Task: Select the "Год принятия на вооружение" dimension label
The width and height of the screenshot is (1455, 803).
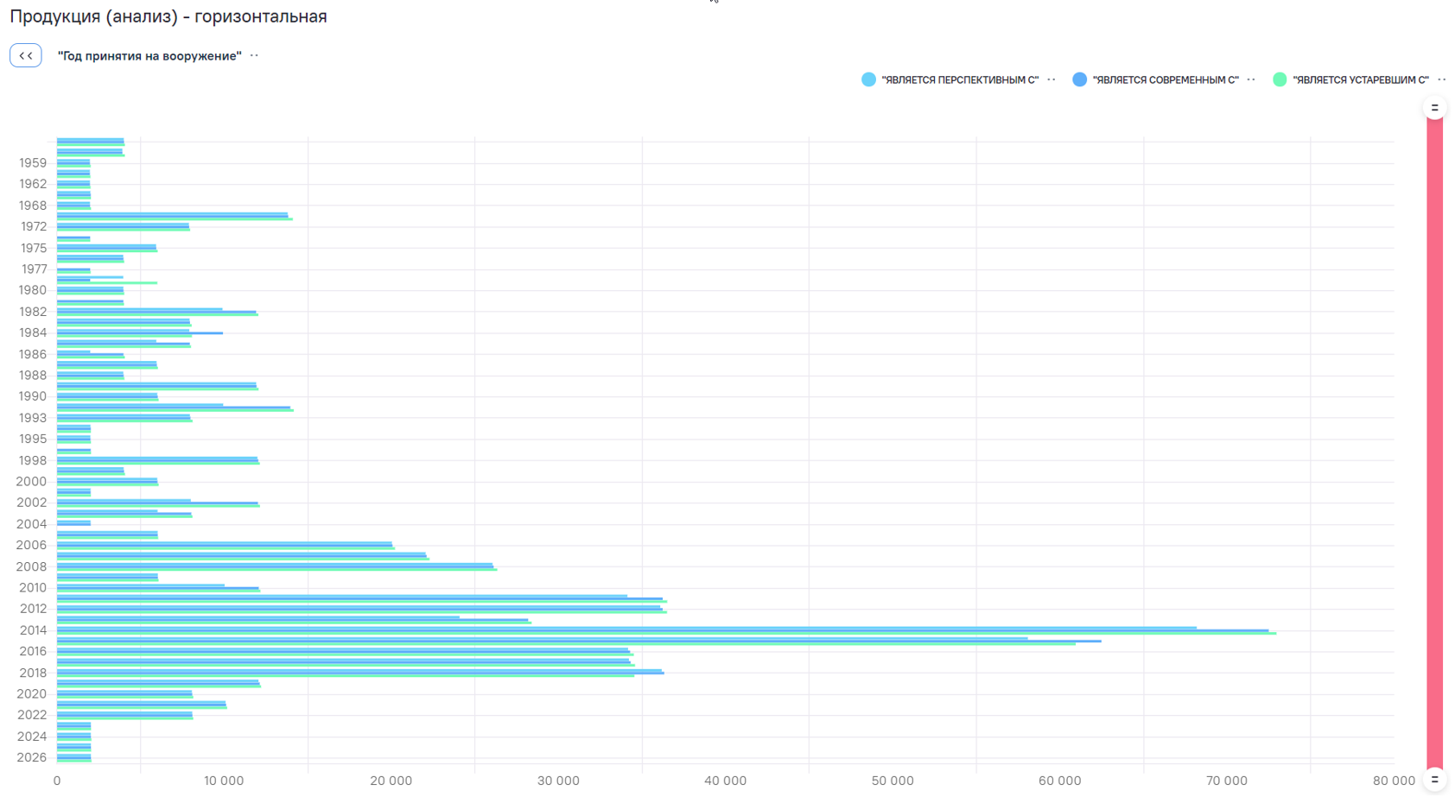Action: point(149,55)
